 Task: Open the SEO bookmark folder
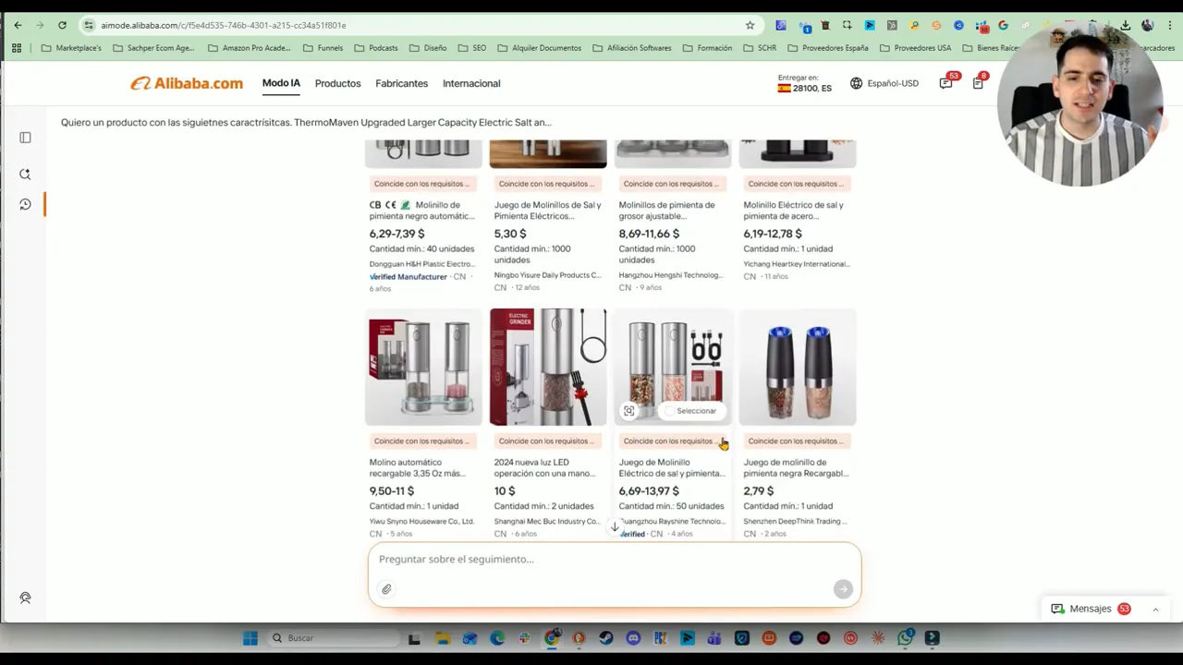(472, 48)
